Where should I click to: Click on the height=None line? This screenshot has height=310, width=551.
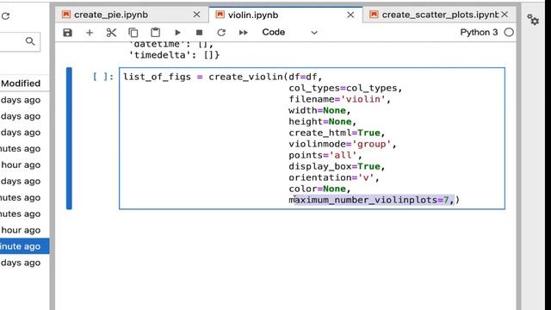(322, 121)
